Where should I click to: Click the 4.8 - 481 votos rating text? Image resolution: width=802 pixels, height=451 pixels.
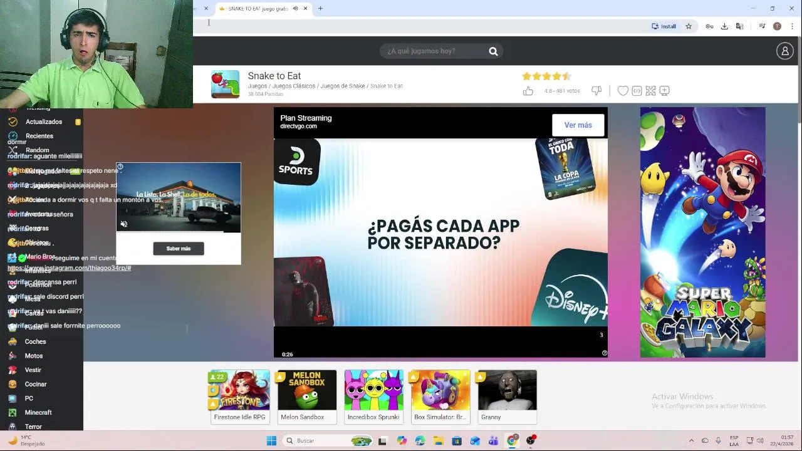click(562, 91)
